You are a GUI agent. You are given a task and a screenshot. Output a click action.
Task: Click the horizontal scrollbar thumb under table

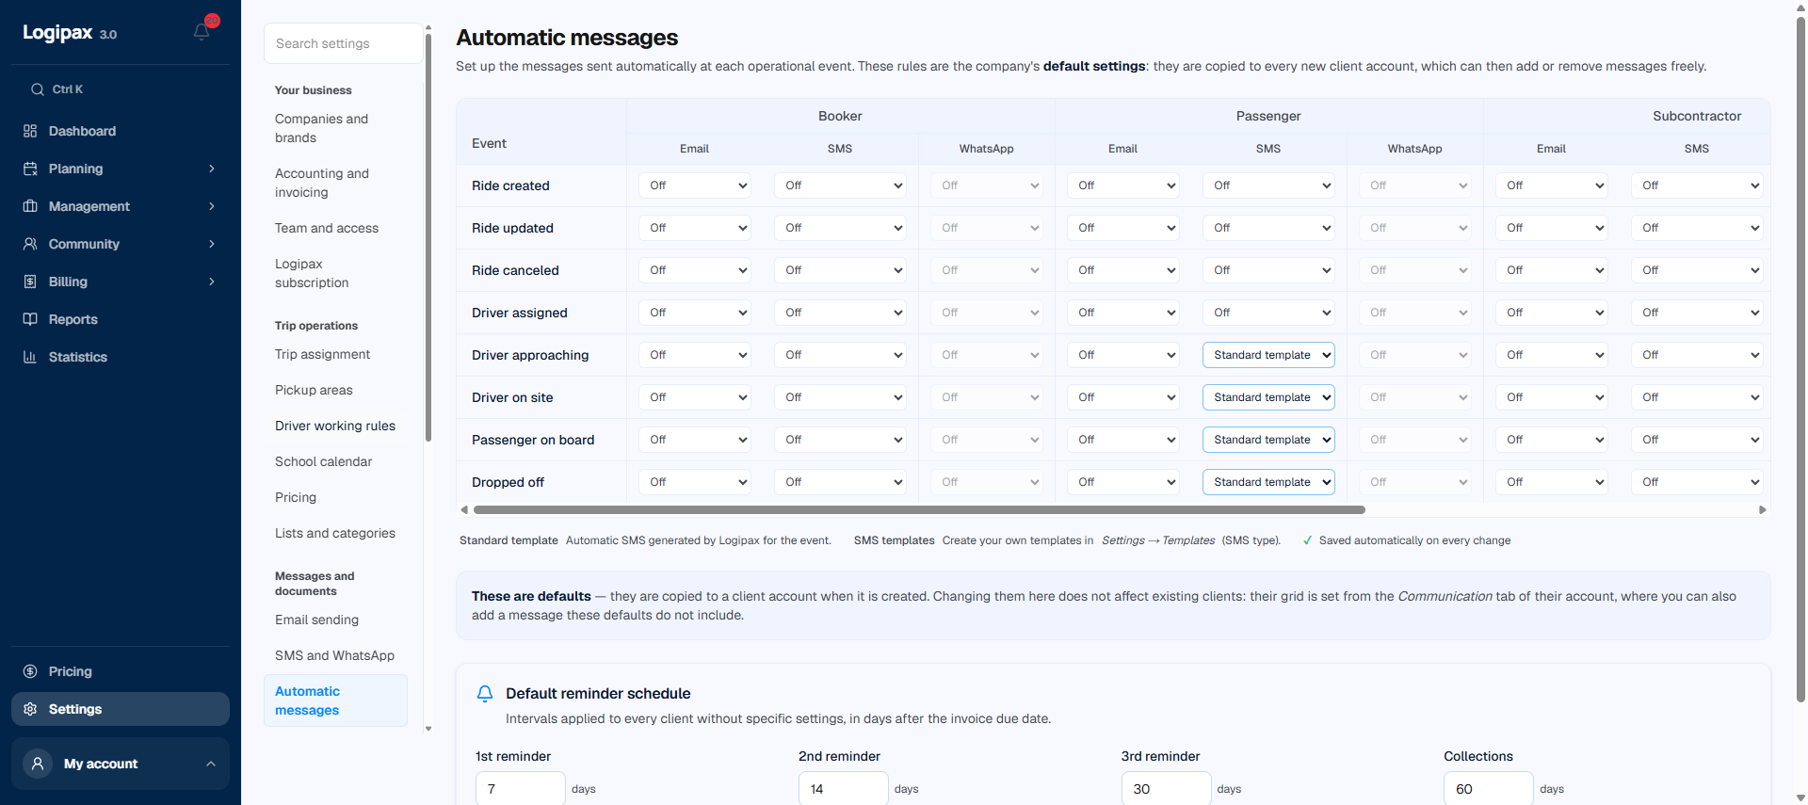tap(919, 509)
